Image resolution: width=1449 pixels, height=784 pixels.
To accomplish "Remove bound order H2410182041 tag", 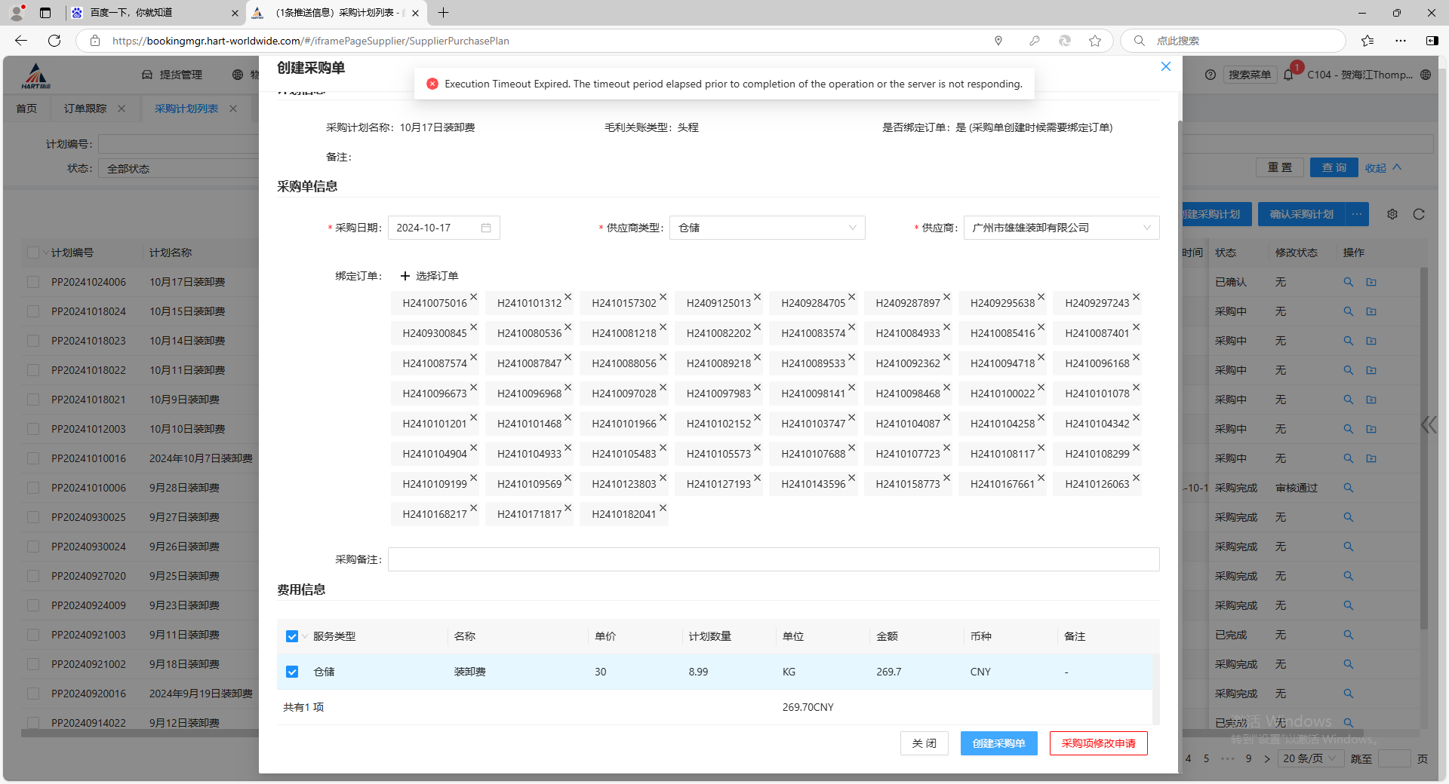I will tap(663, 508).
